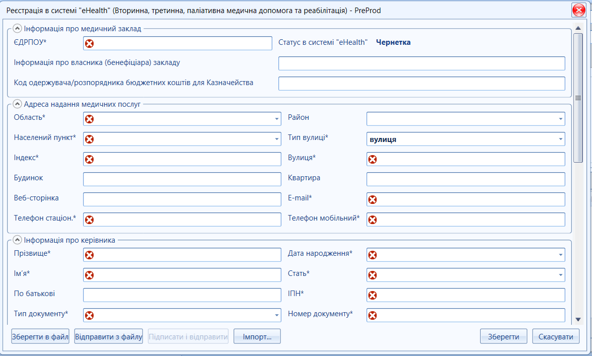Click the error icon in the ЄДРПОУ field
Screen dimensions: 592x356
(89, 43)
